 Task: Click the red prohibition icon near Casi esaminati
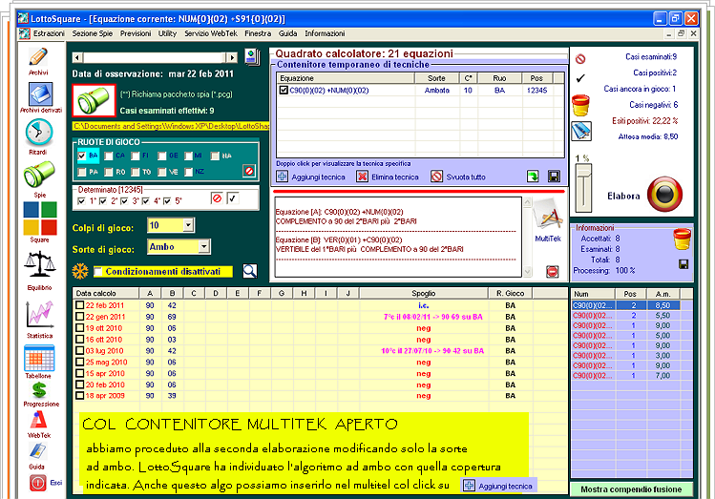point(580,59)
